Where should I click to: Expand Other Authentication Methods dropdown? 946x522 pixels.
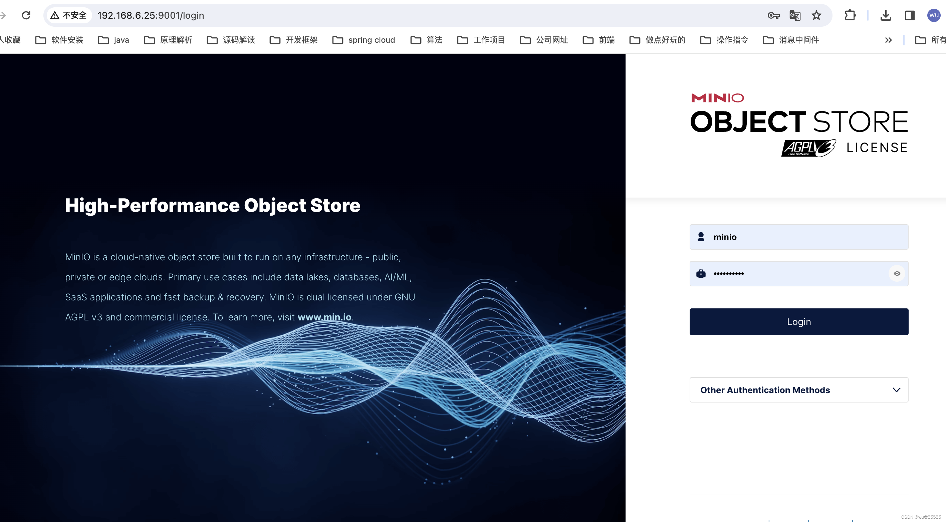pos(798,390)
